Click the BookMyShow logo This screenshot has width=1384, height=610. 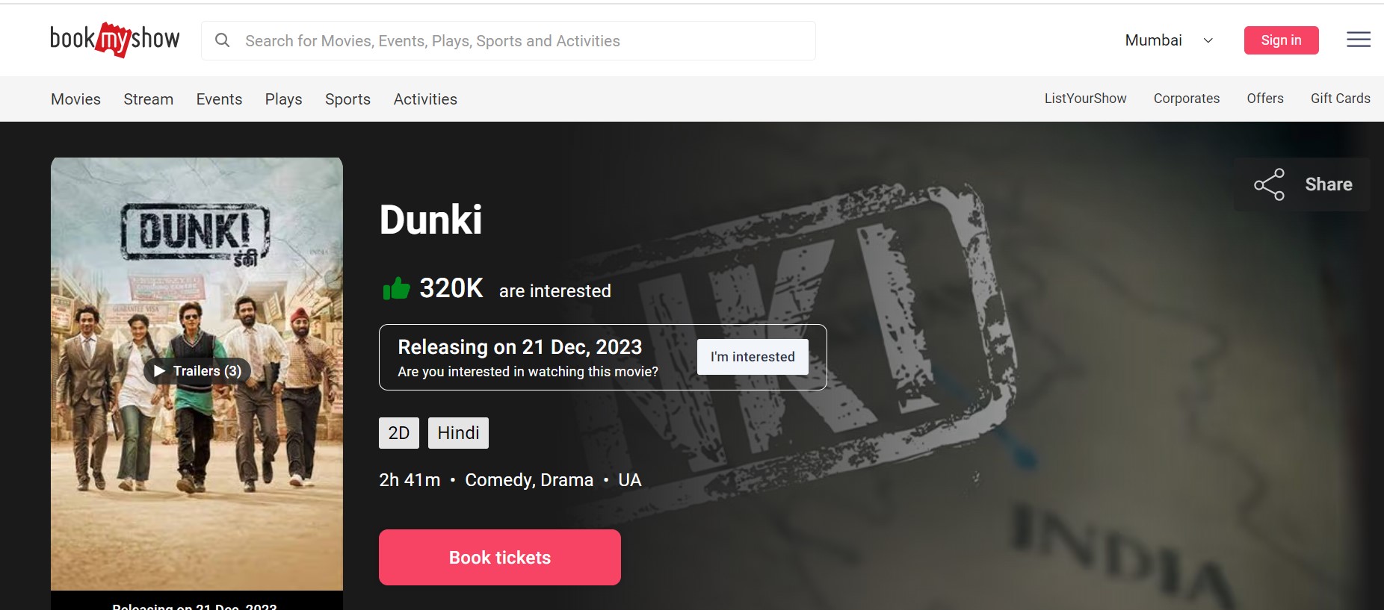tap(114, 40)
